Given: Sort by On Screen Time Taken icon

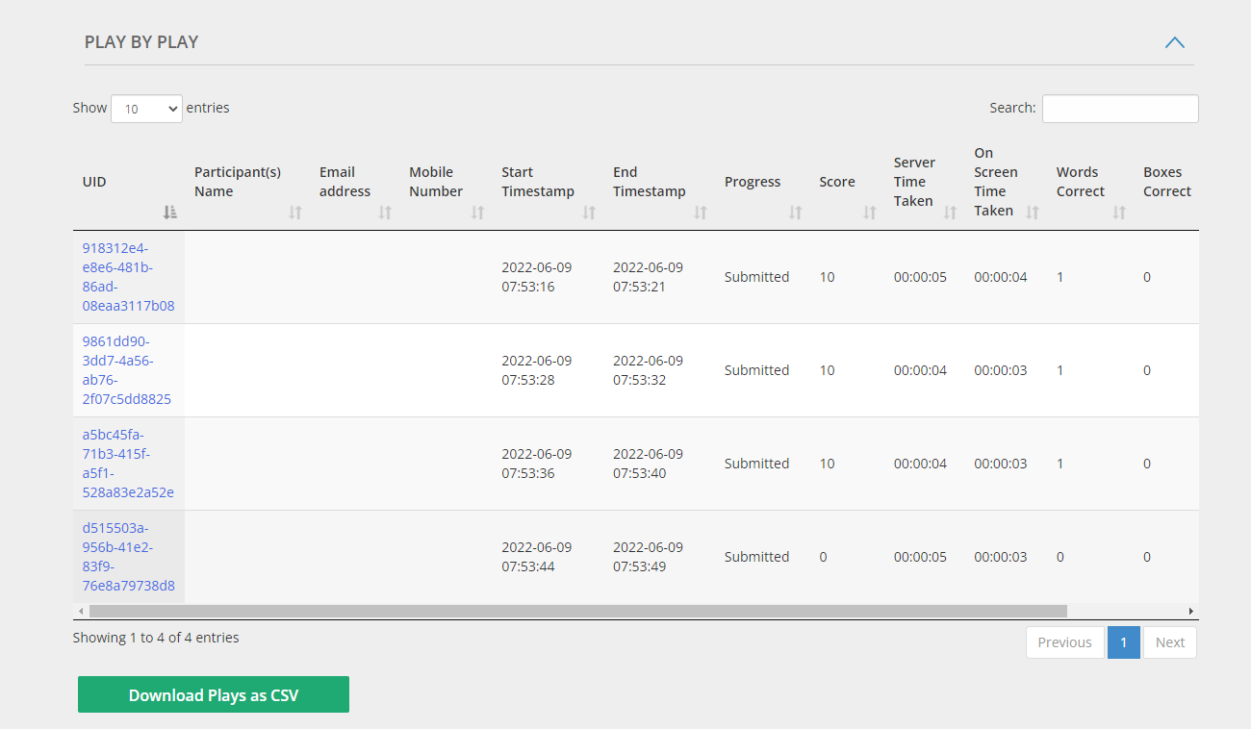Looking at the screenshot, I should [1033, 213].
